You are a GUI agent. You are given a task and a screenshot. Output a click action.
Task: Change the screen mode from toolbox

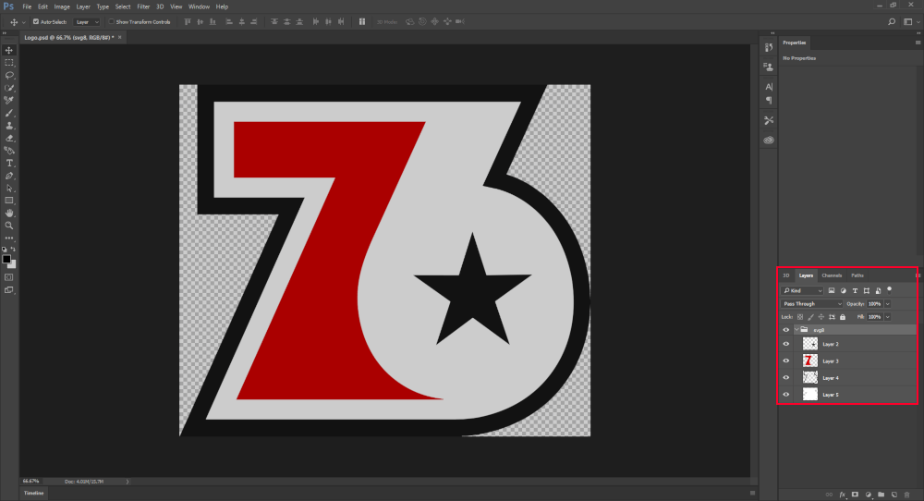point(9,290)
